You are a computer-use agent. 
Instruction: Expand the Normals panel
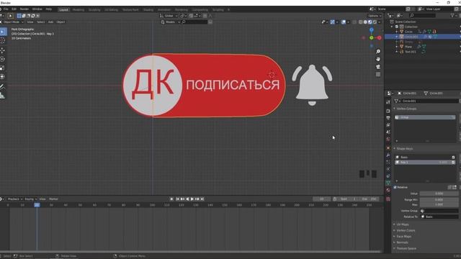402,242
